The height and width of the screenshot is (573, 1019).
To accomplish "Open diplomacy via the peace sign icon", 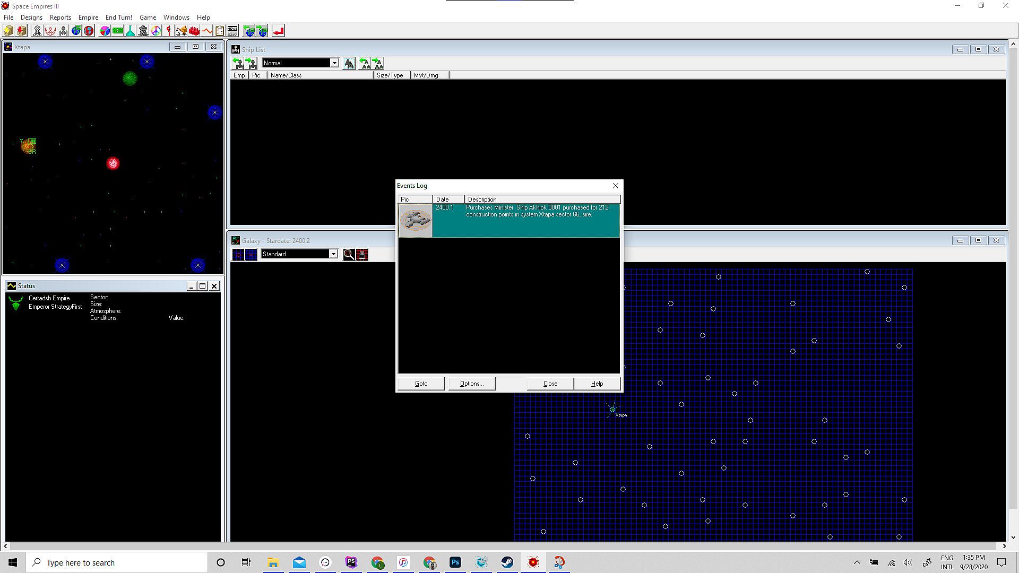I will [156, 31].
